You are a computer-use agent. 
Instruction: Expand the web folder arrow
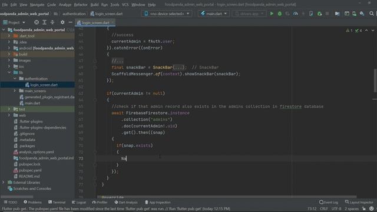9,115
